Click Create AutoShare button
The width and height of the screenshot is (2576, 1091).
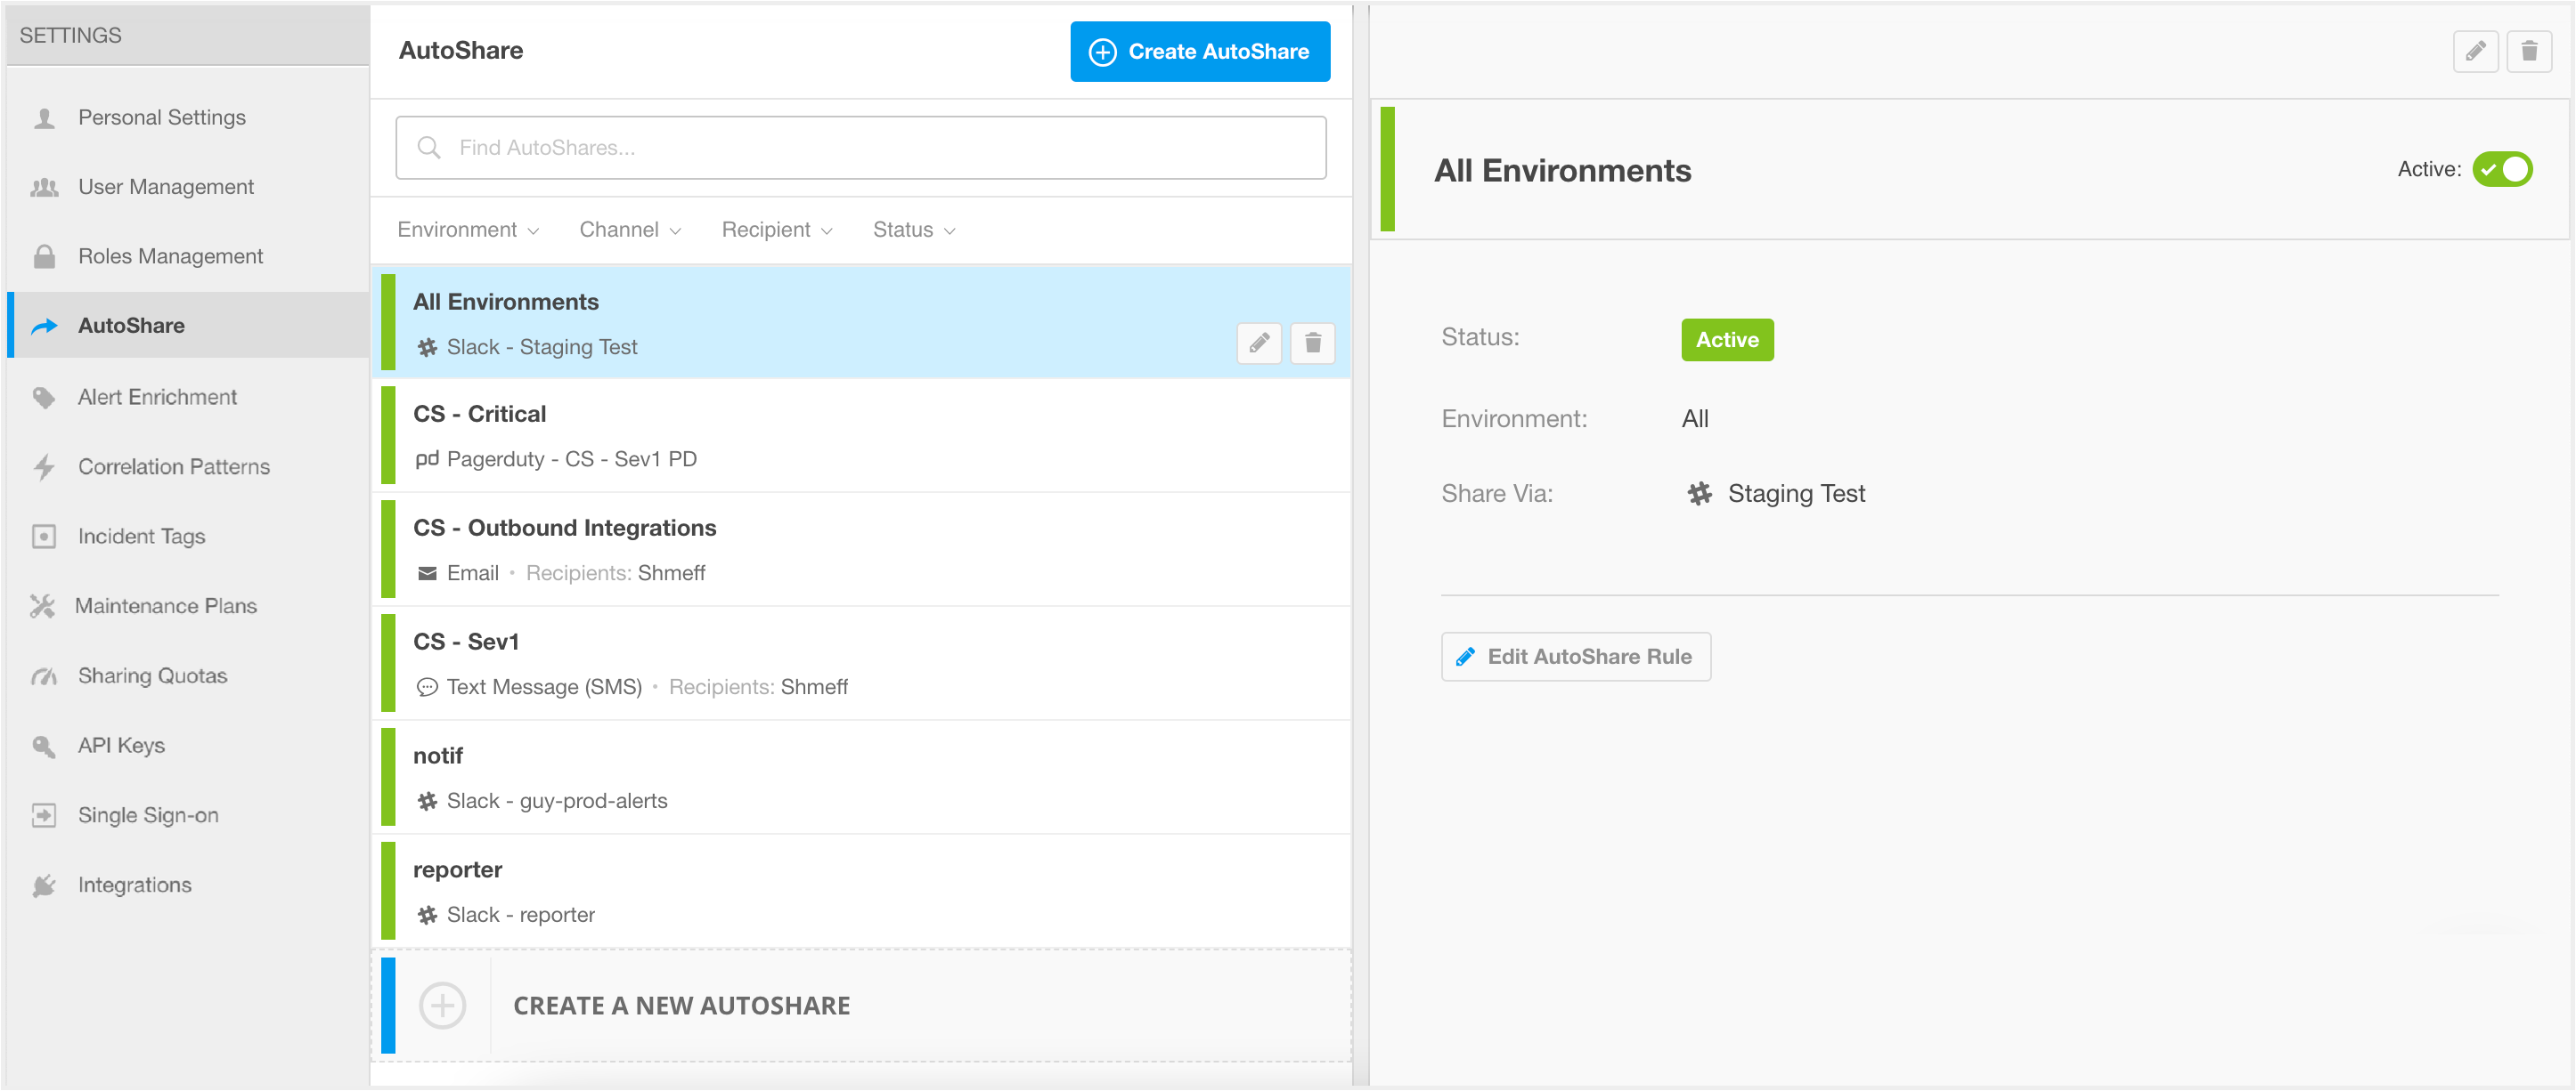coord(1199,51)
